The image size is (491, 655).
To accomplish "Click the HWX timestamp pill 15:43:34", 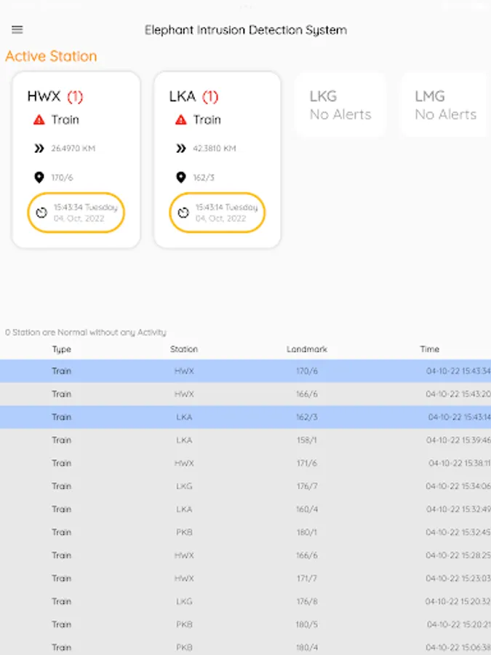I will pos(76,213).
